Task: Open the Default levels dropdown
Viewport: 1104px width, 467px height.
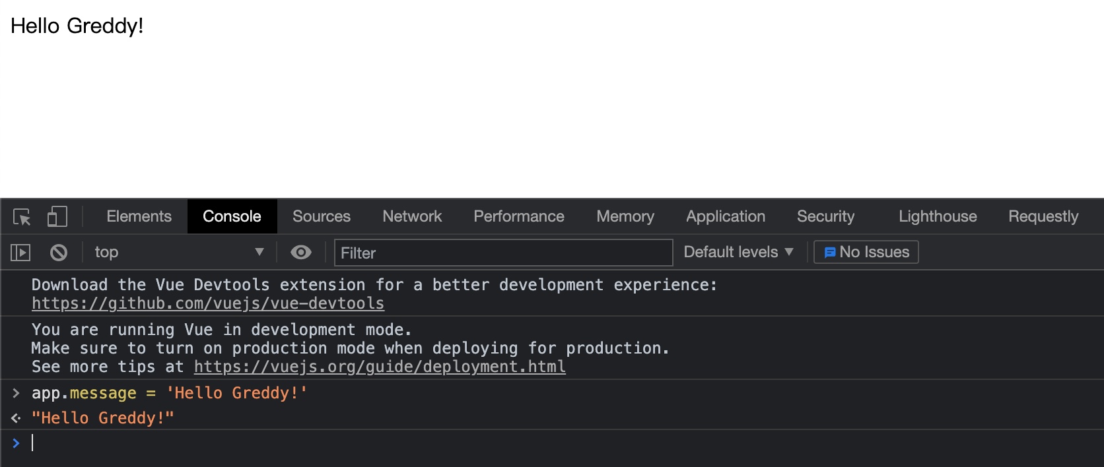Action: (738, 253)
